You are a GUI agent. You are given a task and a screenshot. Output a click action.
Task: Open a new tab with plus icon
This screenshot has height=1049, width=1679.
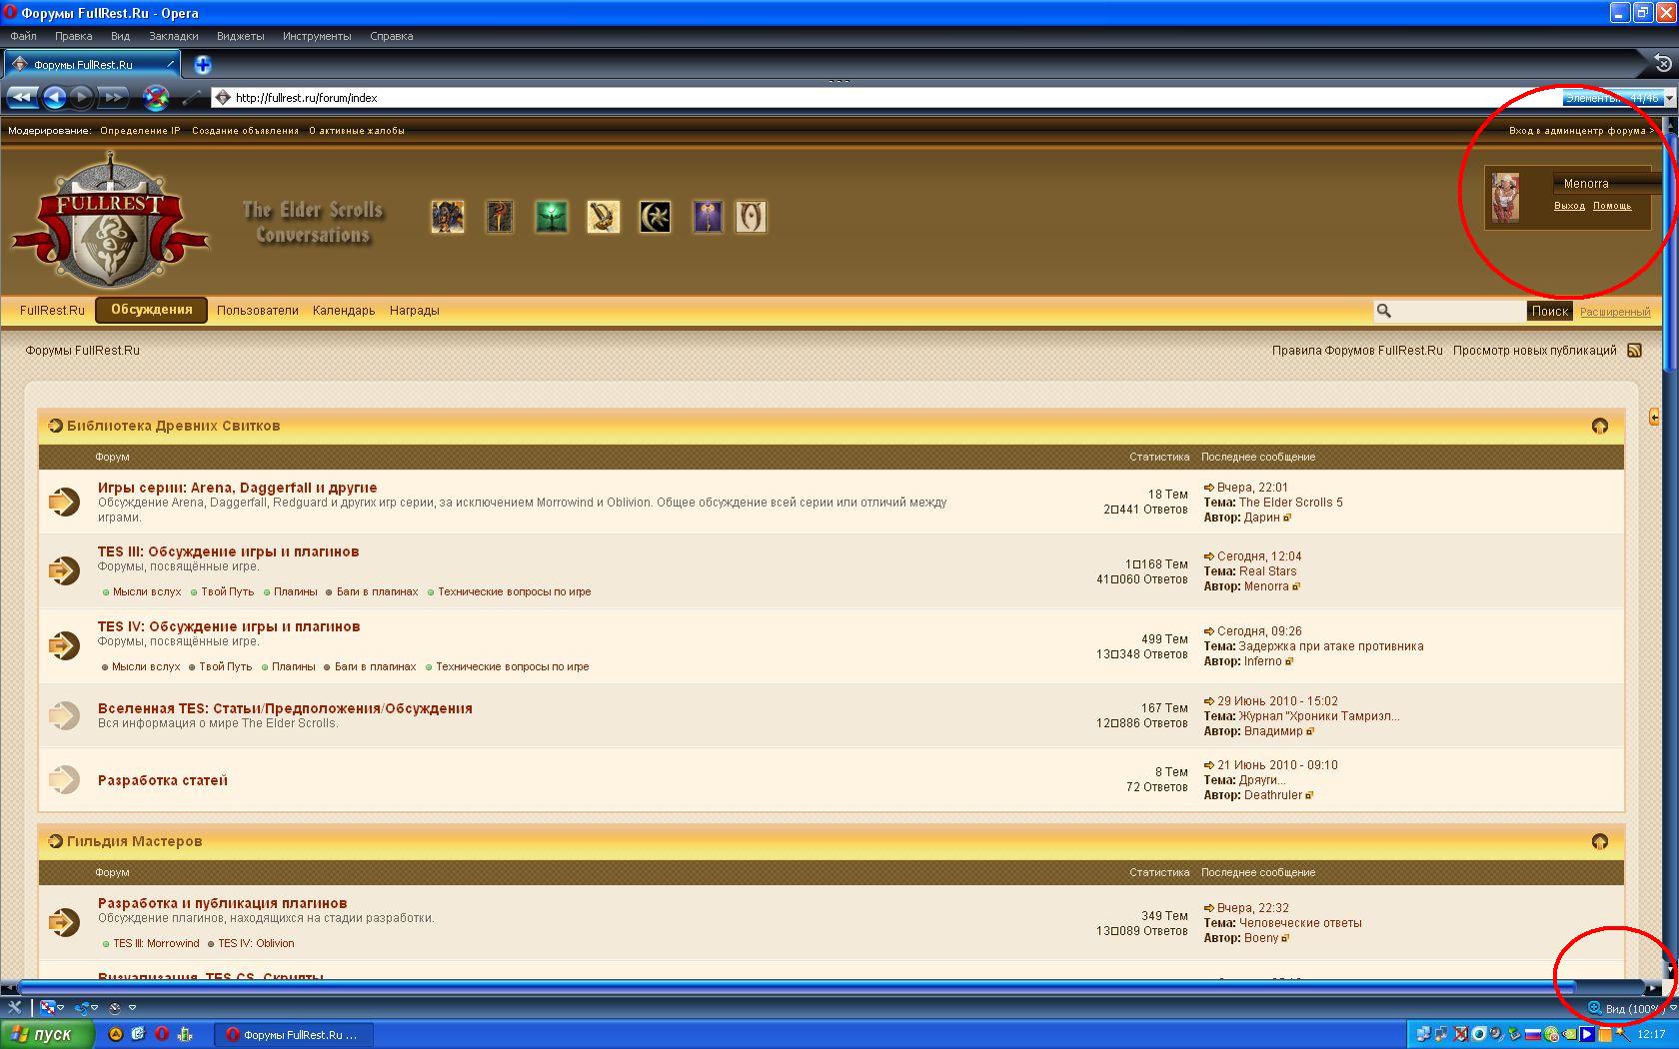point(203,65)
